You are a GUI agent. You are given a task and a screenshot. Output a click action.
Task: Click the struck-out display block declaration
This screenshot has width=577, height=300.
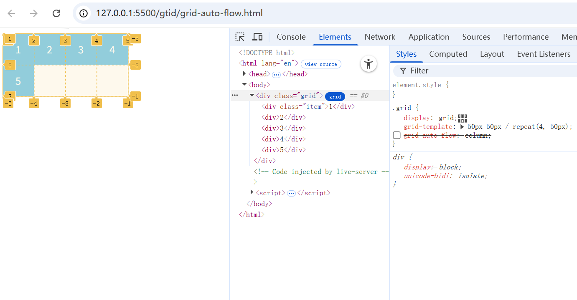(432, 166)
